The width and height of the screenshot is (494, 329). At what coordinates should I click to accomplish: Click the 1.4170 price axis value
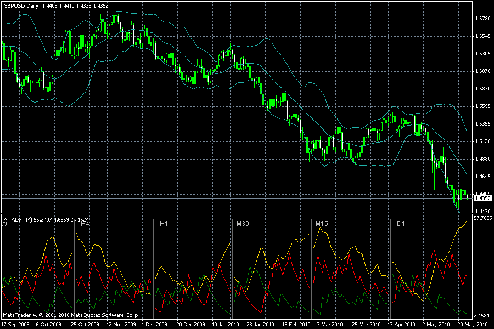point(482,211)
